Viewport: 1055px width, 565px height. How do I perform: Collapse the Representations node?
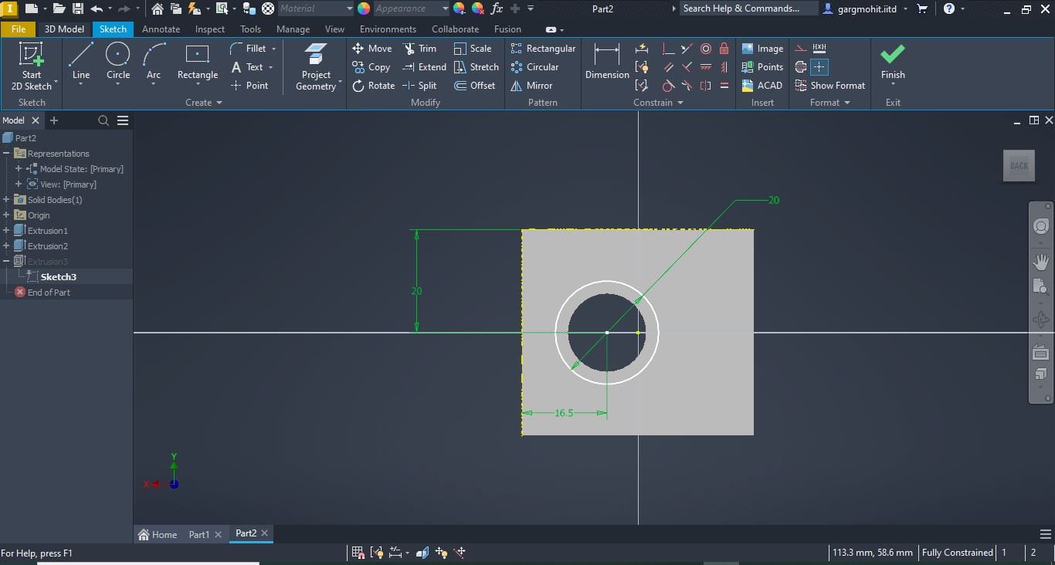click(x=6, y=154)
